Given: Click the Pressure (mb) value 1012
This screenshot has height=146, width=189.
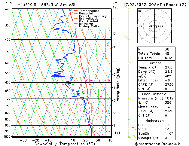Looking at the screenshot, I should coord(169,98).
